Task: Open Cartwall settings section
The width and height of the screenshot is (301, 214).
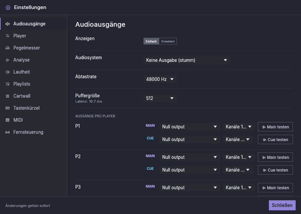Action: pos(33,96)
